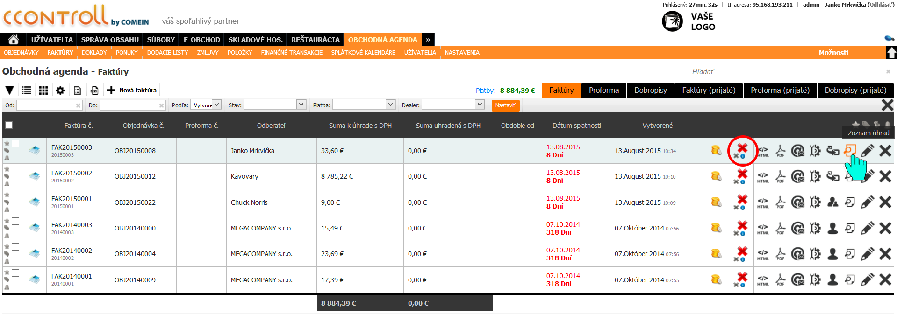This screenshot has width=897, height=314.
Task: Send invoice FAK20140002 by email icon
Action: [798, 254]
